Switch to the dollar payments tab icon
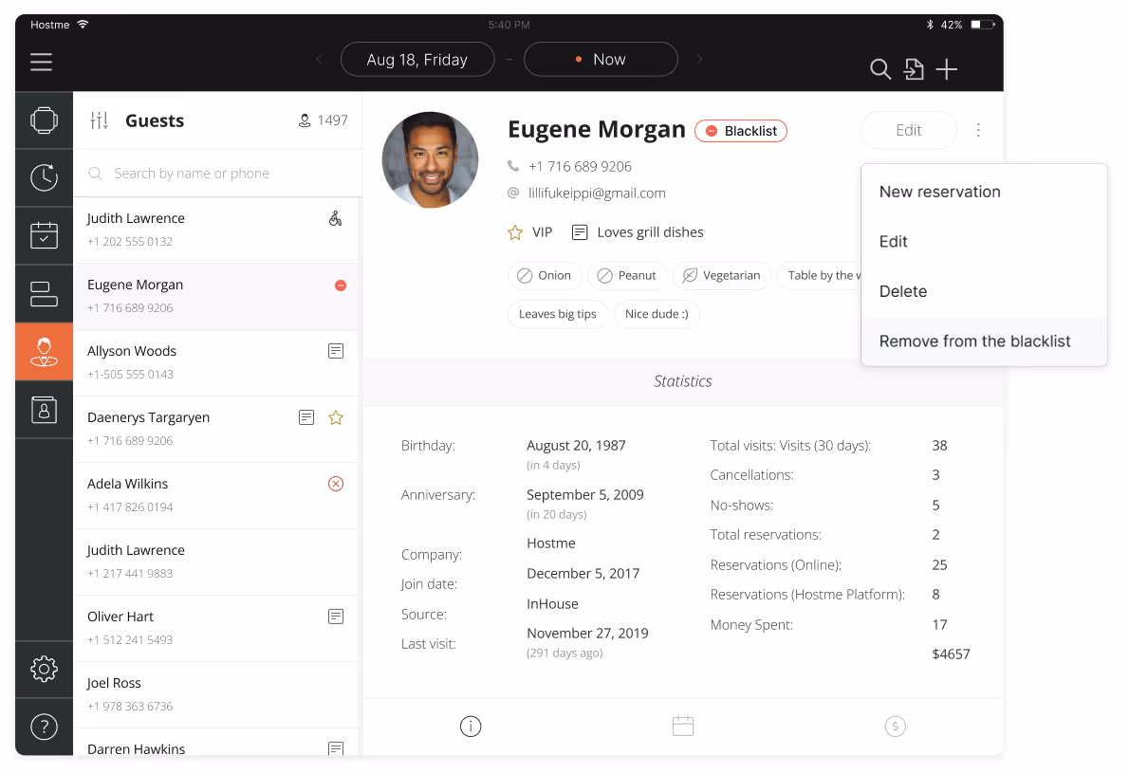 click(x=895, y=727)
